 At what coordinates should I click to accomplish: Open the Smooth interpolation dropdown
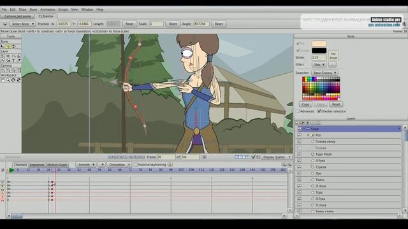coord(86,165)
